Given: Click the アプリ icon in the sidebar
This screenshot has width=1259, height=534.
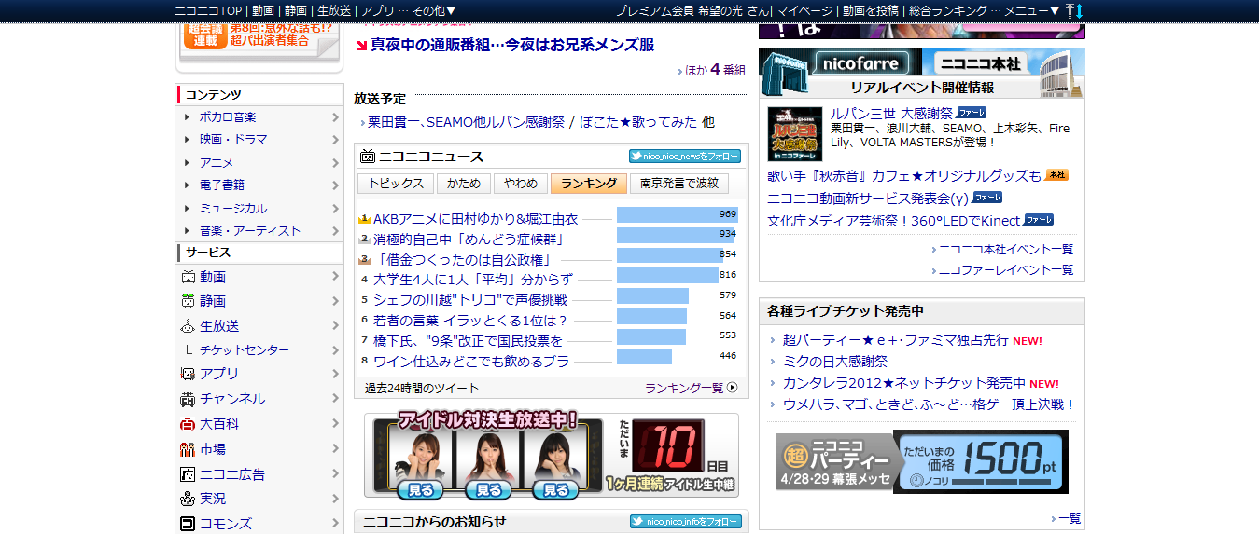Looking at the screenshot, I should [x=188, y=374].
